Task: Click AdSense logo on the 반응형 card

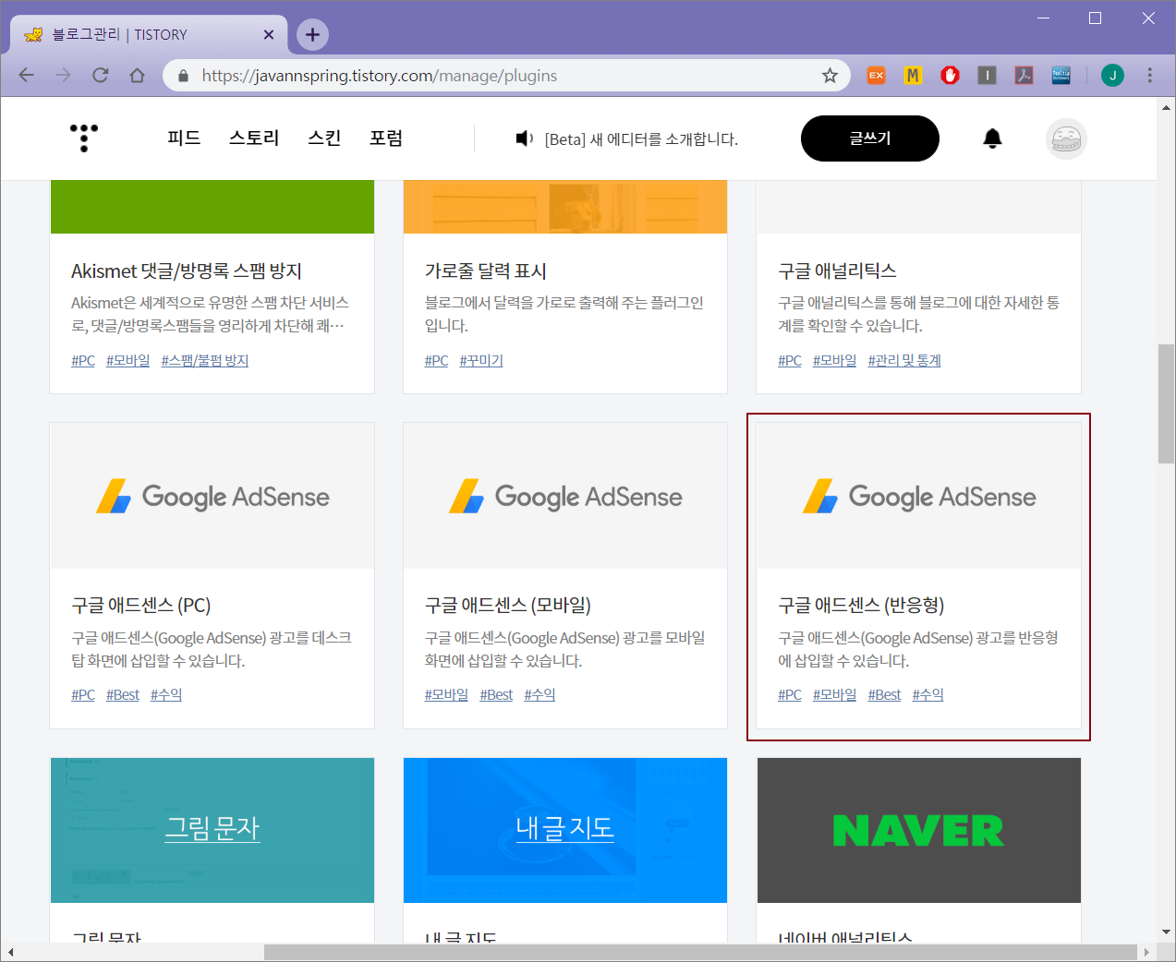Action: click(919, 497)
